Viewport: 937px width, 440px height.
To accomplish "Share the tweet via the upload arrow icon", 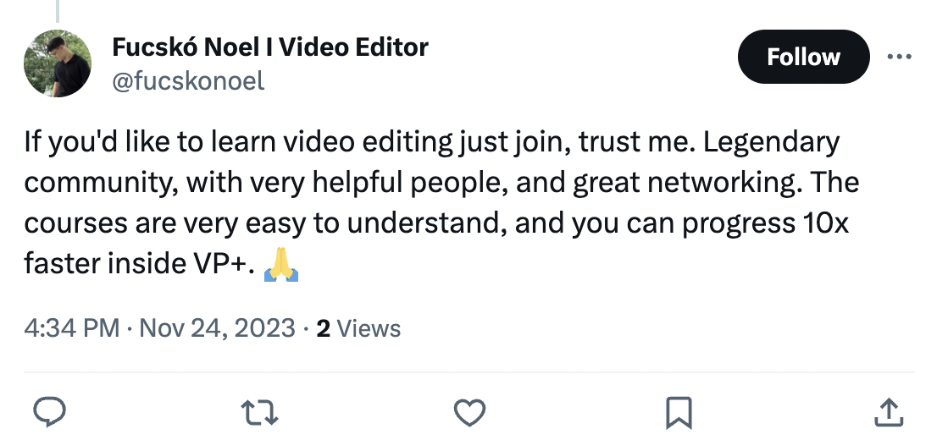I will click(887, 412).
